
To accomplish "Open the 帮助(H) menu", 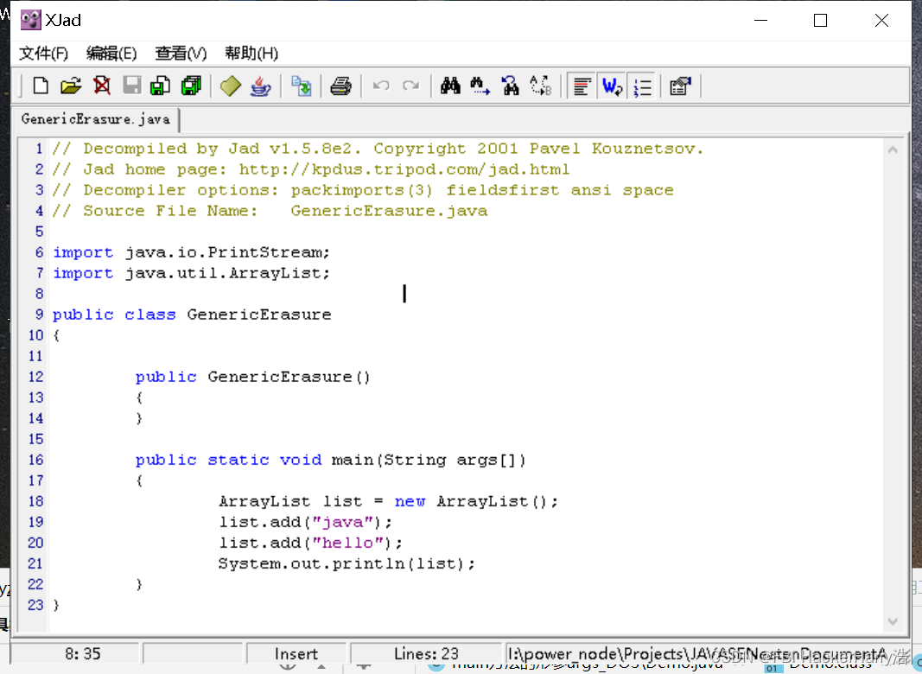I will point(251,54).
